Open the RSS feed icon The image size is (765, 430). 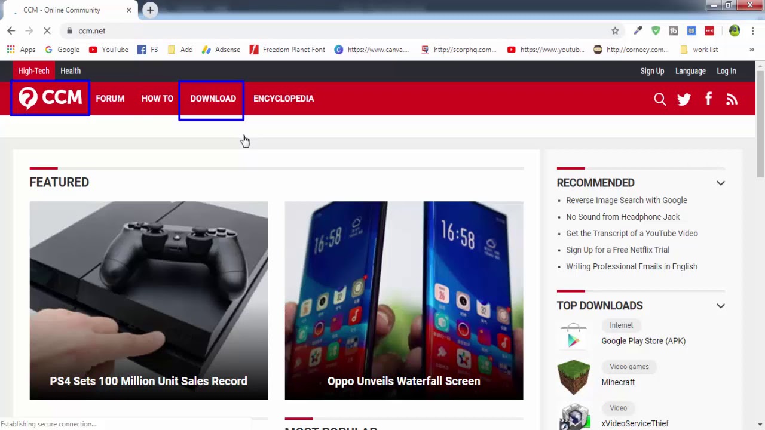732,99
